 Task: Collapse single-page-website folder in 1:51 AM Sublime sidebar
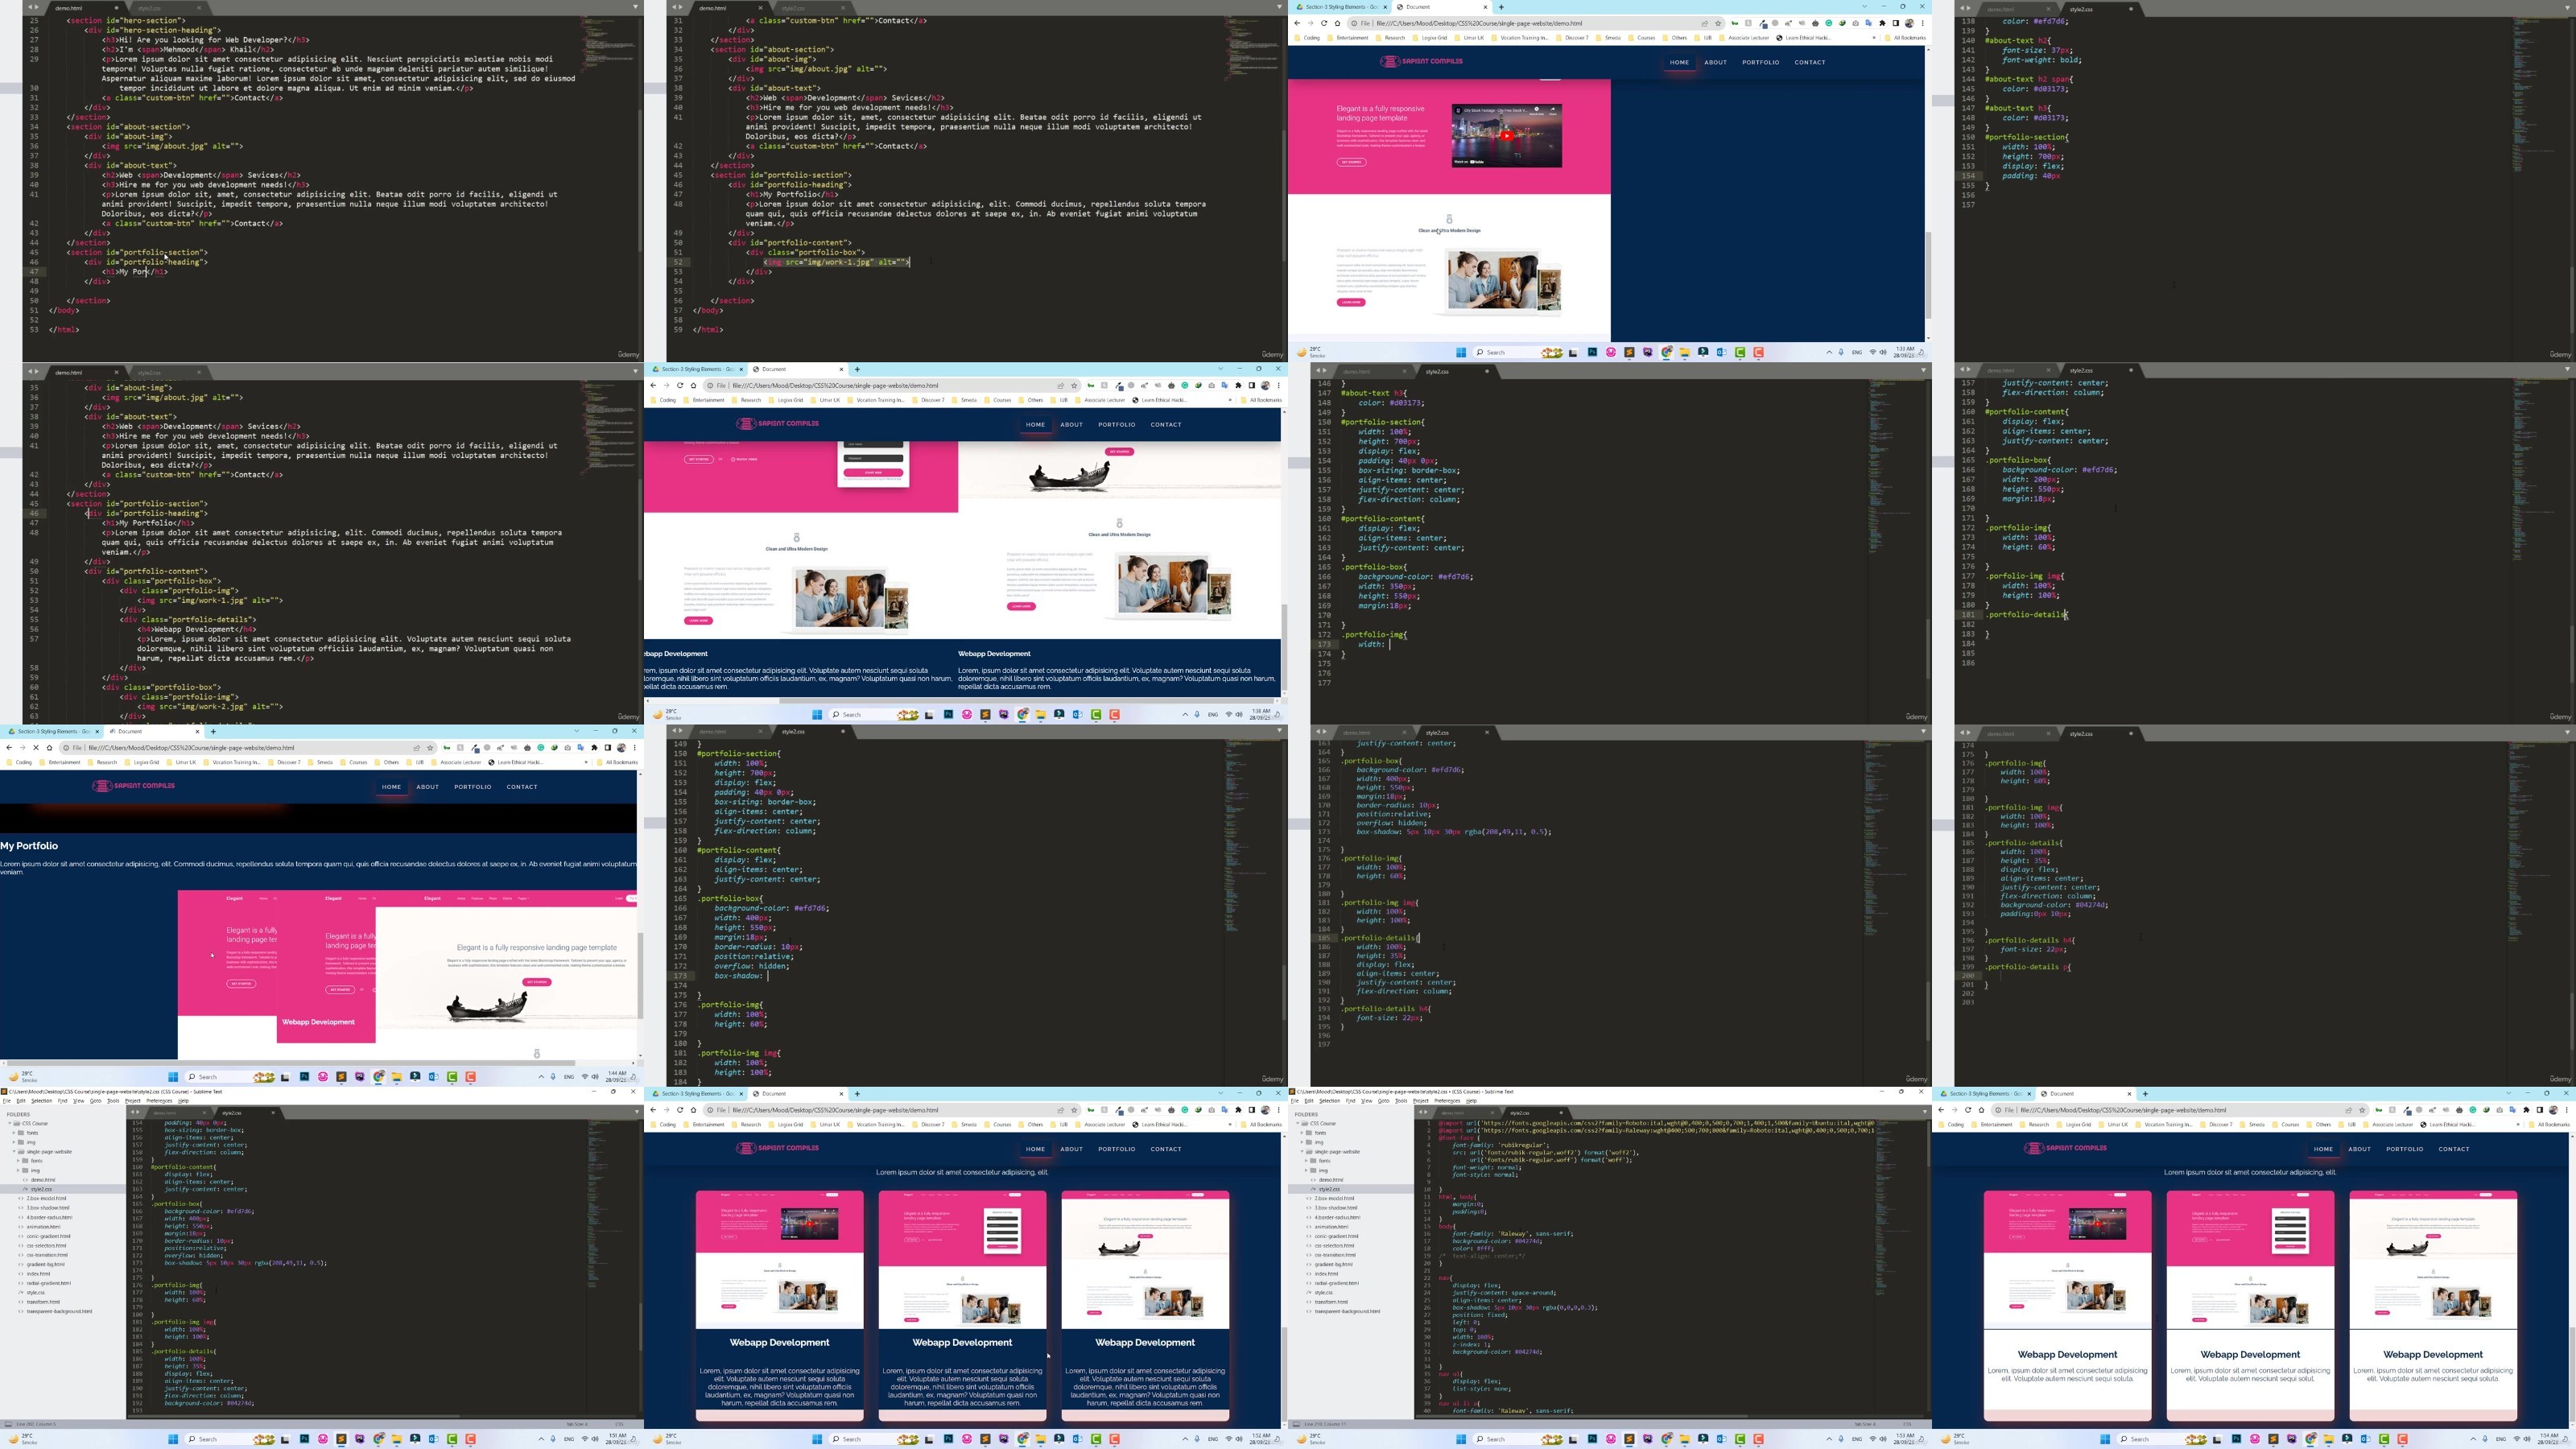(x=13, y=1152)
